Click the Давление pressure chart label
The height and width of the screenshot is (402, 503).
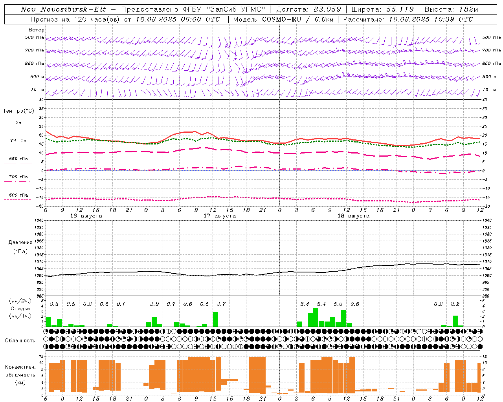20,243
